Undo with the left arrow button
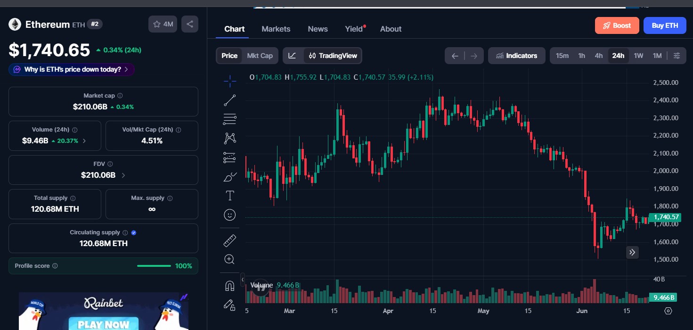Screen dimensions: 693x330 [455, 56]
